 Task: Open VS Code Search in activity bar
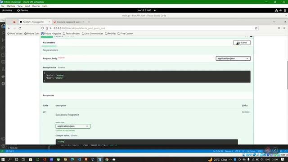[x=3, y=33]
